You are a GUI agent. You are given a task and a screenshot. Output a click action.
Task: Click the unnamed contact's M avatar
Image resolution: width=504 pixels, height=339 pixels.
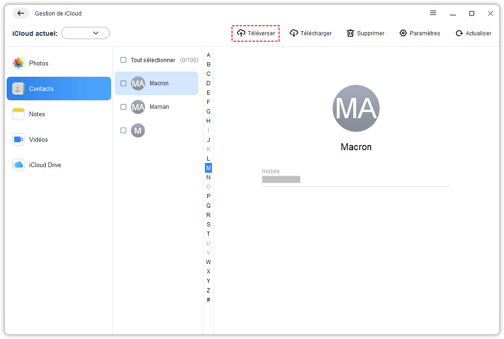pyautogui.click(x=138, y=130)
